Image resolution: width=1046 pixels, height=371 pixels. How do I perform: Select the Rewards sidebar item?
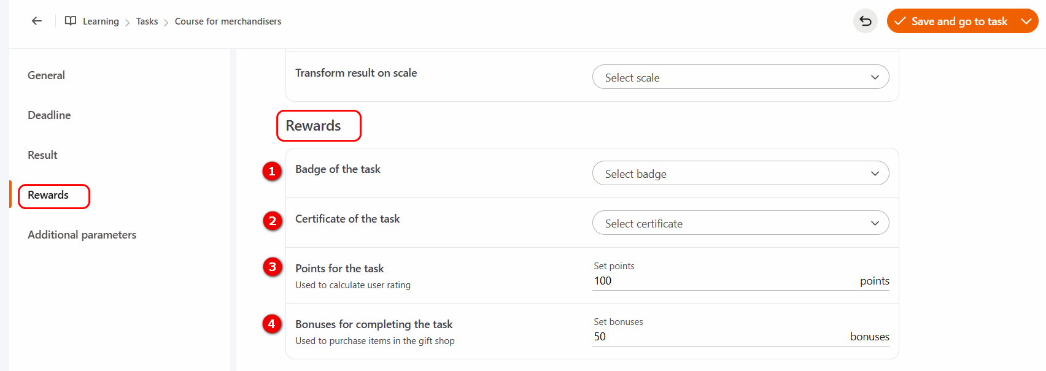pyautogui.click(x=48, y=195)
